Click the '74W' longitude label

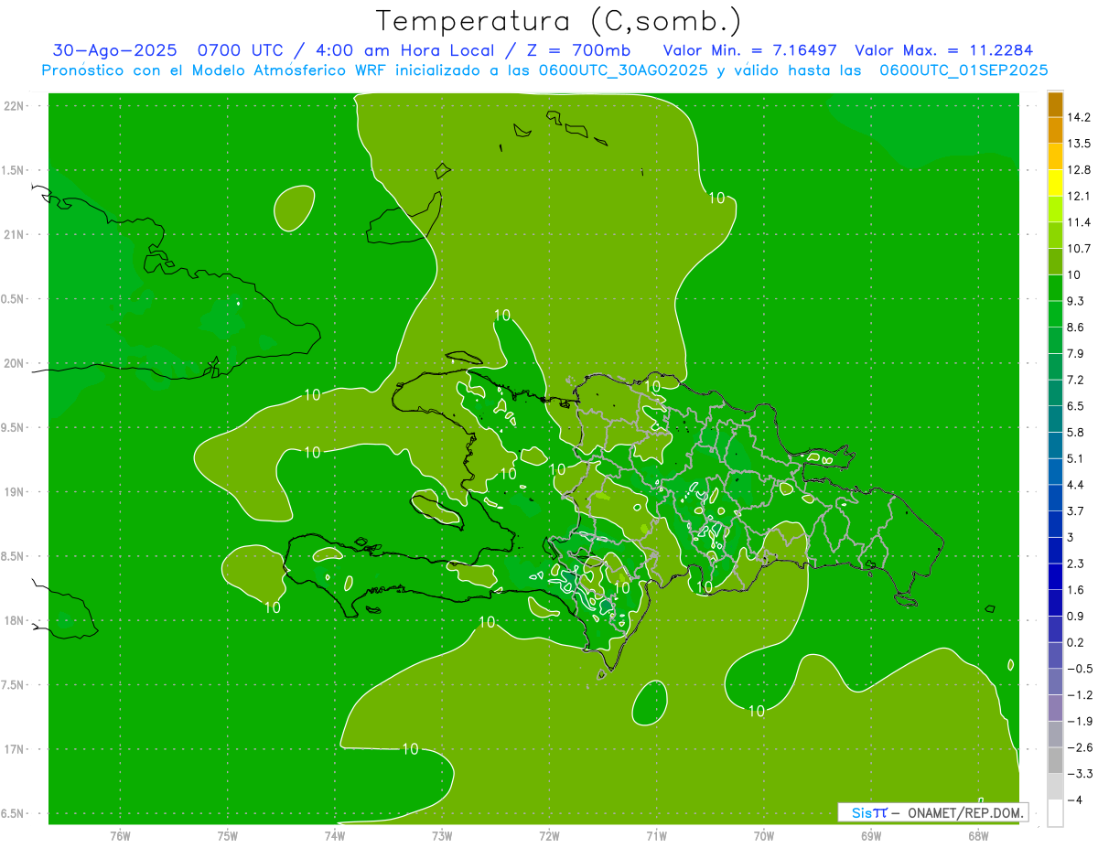point(335,836)
